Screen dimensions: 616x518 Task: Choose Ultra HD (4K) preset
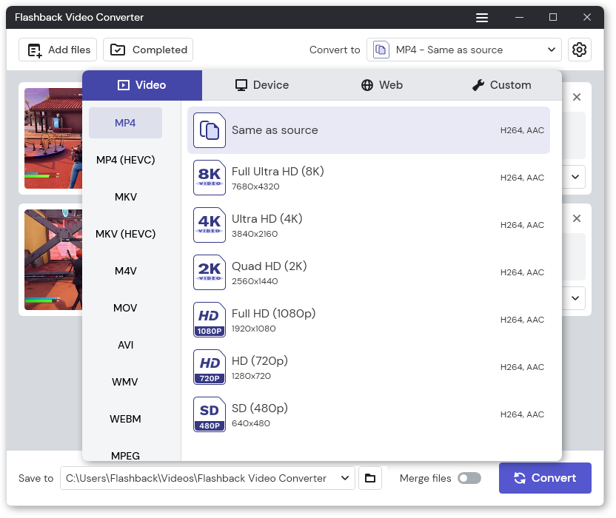pyautogui.click(x=369, y=225)
